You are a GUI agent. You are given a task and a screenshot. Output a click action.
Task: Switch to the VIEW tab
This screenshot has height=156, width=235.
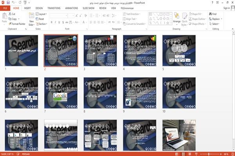click(x=114, y=8)
